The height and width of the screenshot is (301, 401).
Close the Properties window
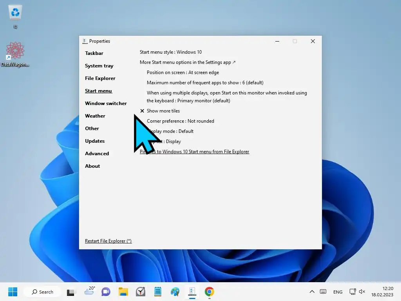[x=313, y=41]
